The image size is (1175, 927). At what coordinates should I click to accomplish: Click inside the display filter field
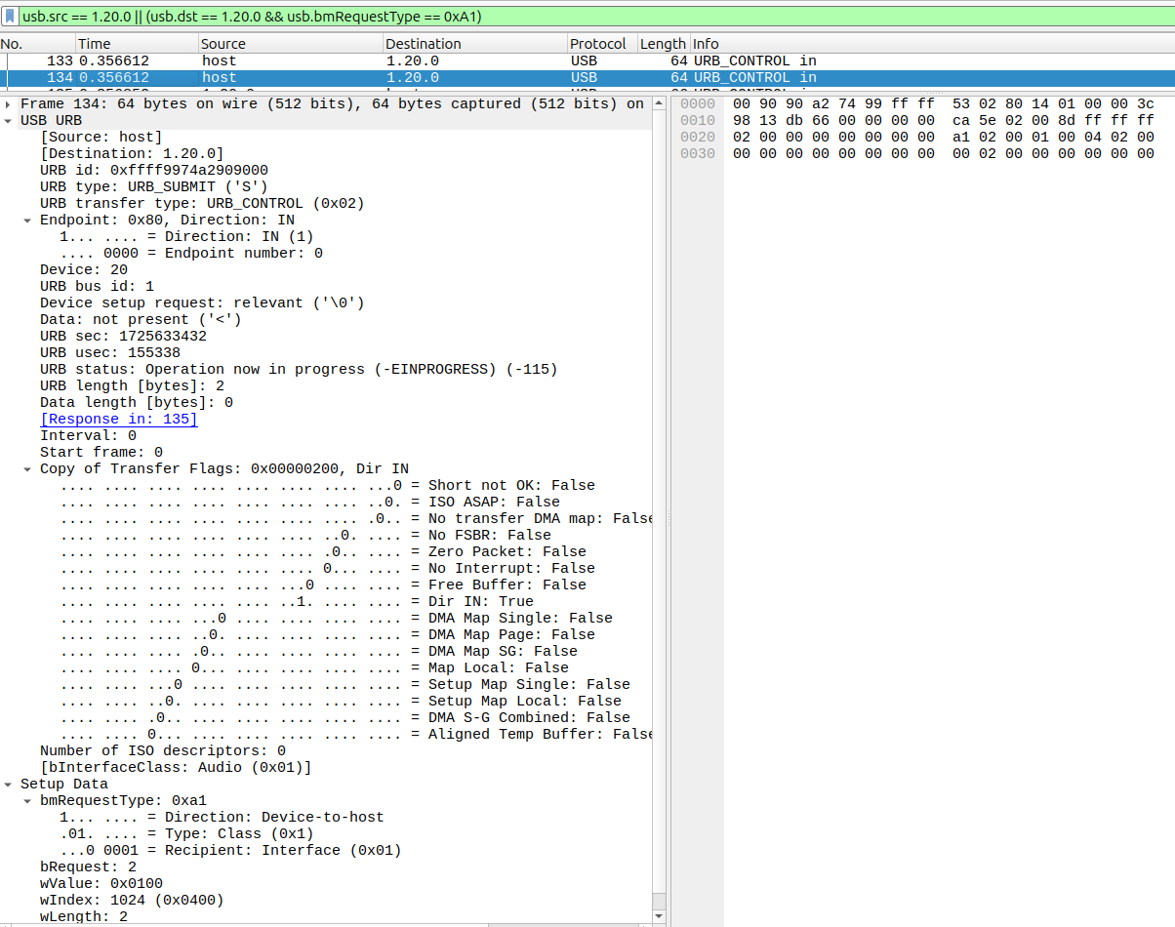tap(293, 16)
